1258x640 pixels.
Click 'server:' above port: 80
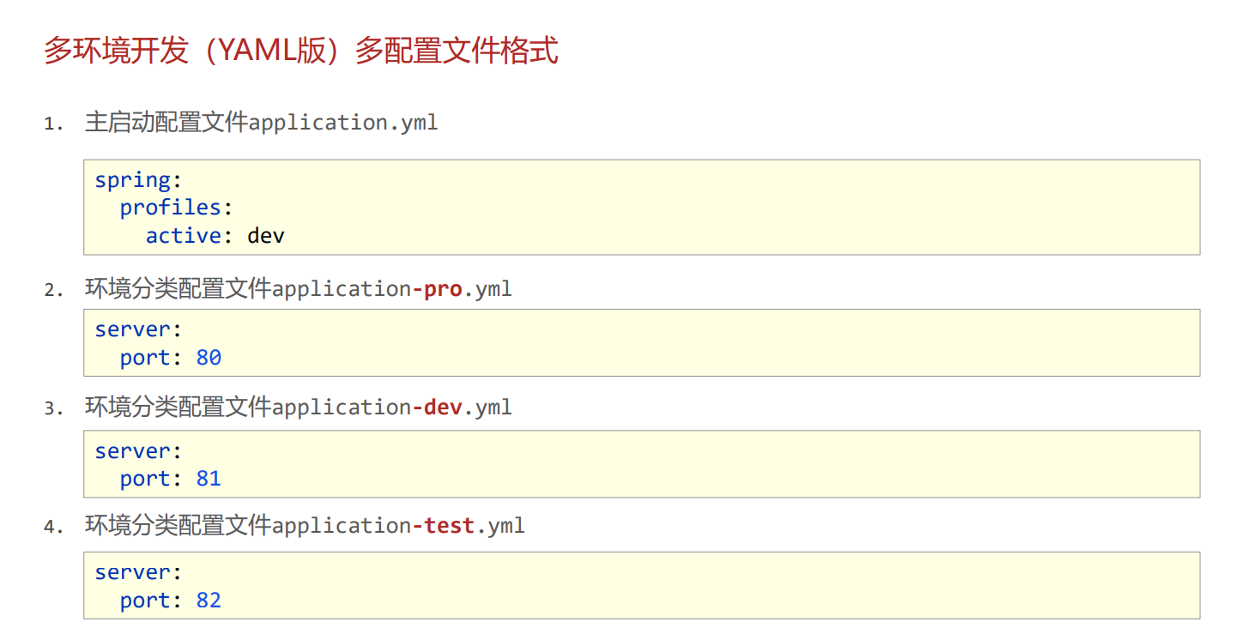pyautogui.click(x=139, y=329)
